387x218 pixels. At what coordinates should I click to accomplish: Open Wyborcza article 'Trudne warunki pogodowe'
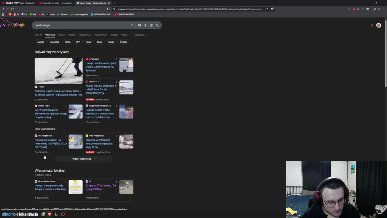(x=101, y=89)
